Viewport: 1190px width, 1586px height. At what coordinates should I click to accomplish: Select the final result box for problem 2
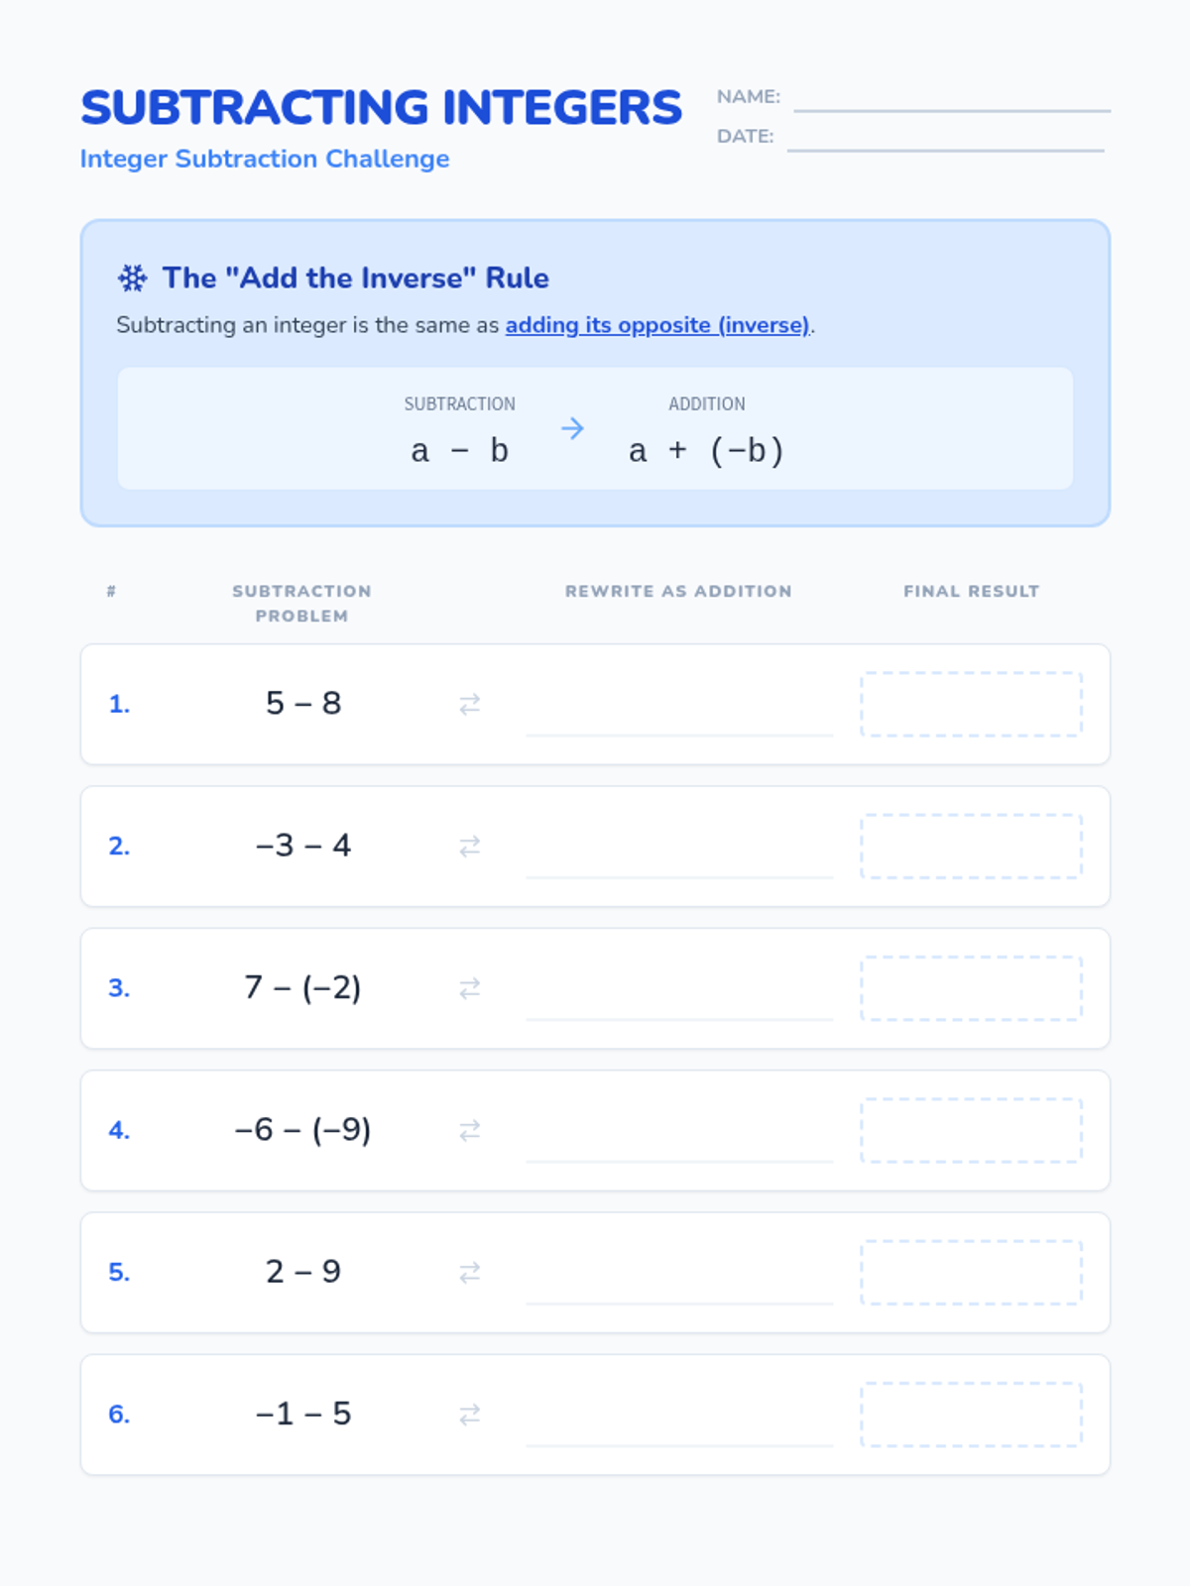coord(971,847)
